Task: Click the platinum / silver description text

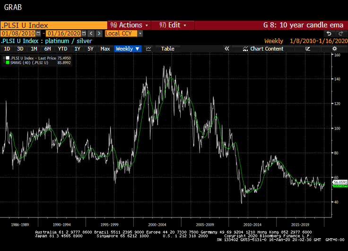Action: 69,41
